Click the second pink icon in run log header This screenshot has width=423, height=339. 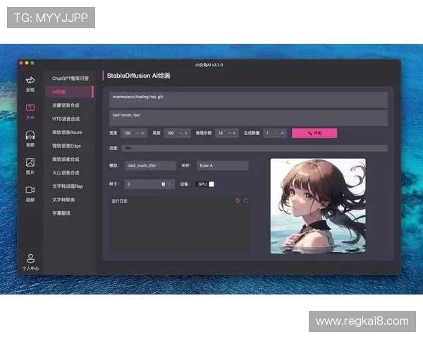246,201
